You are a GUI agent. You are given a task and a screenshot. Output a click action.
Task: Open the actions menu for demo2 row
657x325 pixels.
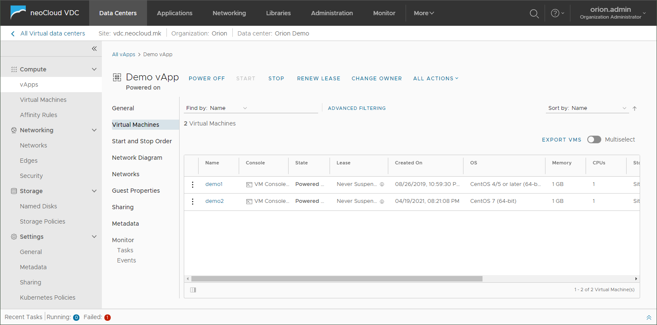[x=193, y=201]
